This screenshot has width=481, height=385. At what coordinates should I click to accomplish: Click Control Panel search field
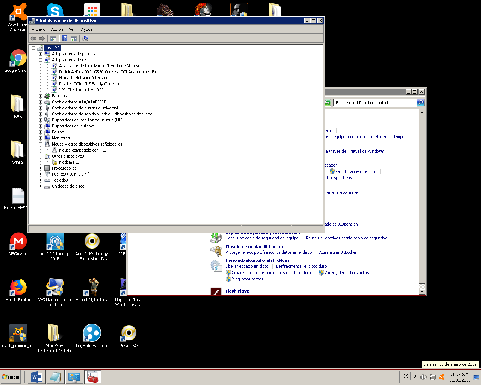[x=375, y=103]
